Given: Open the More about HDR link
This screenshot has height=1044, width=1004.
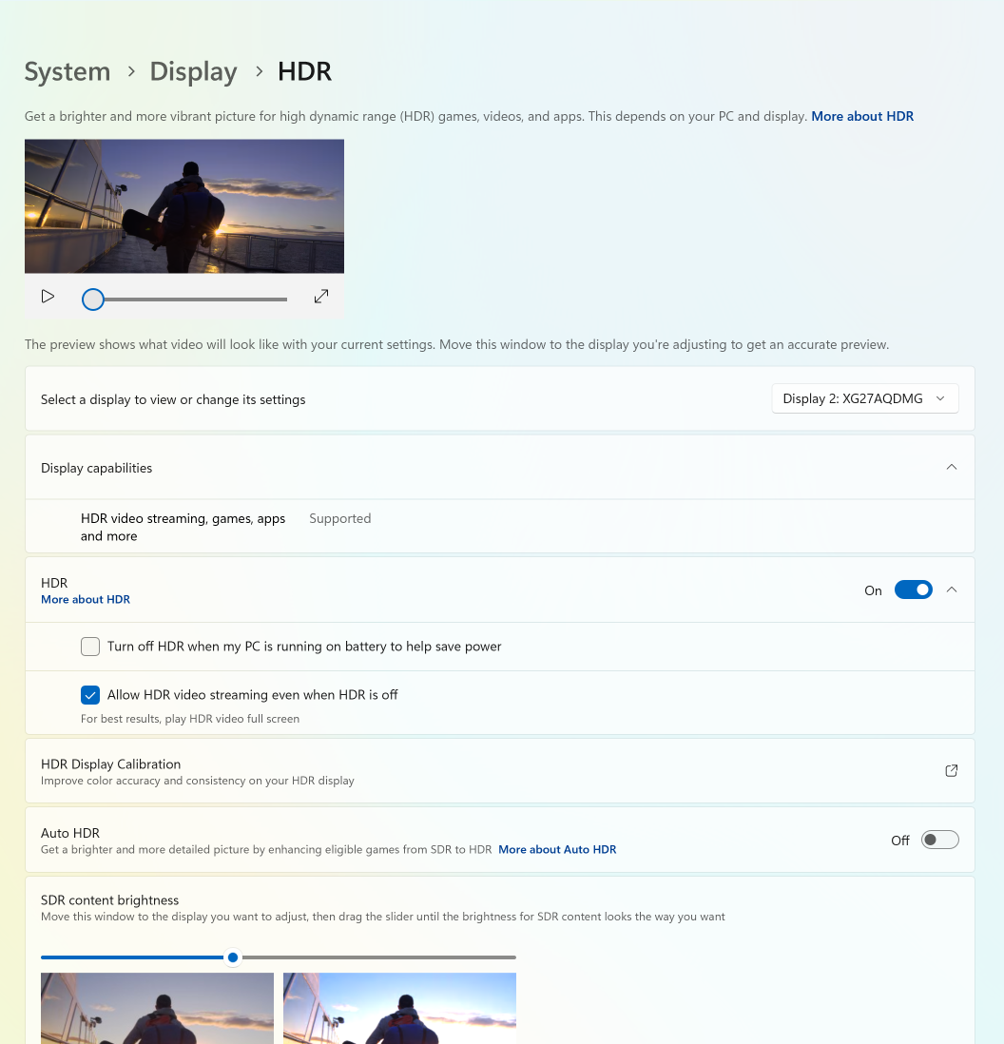Looking at the screenshot, I should click(x=861, y=115).
